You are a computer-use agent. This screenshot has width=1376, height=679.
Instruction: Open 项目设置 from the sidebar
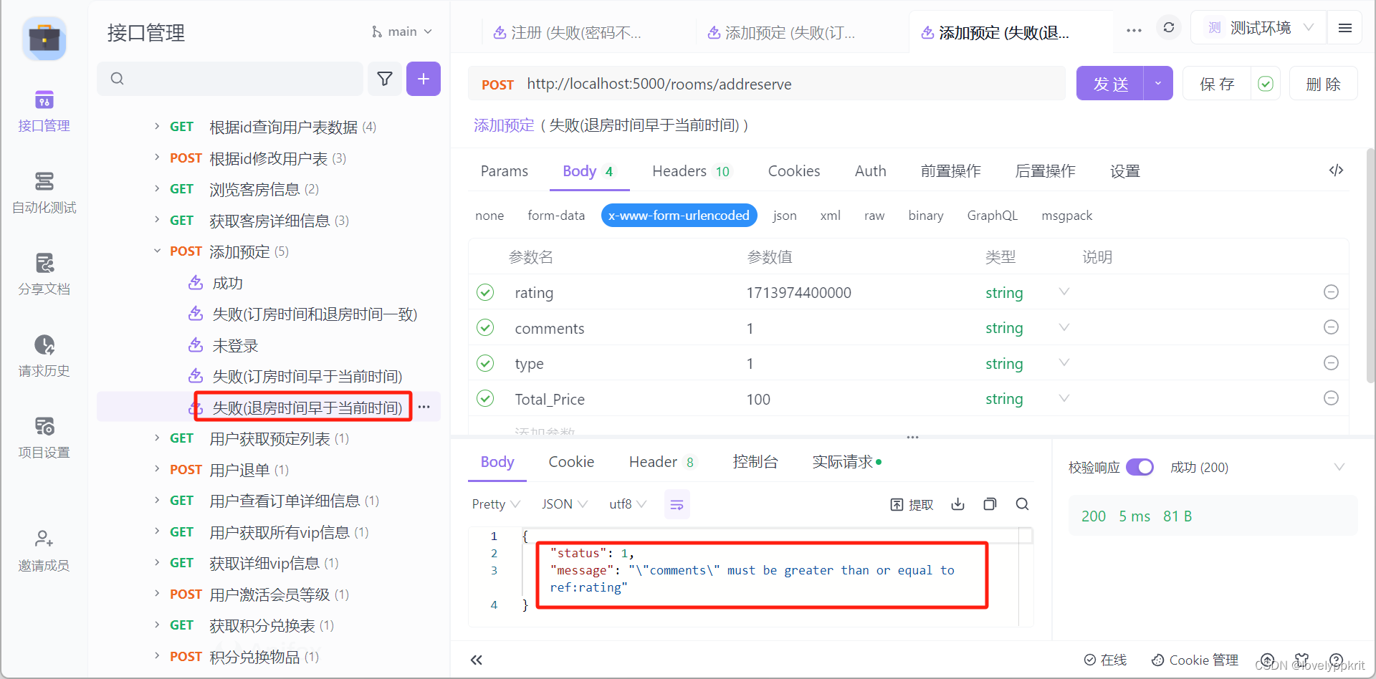pyautogui.click(x=43, y=438)
